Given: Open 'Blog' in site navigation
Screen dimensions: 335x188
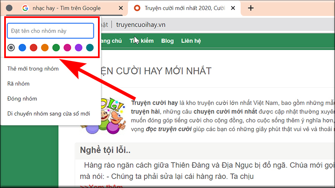Looking at the screenshot, I should pos(167,41).
